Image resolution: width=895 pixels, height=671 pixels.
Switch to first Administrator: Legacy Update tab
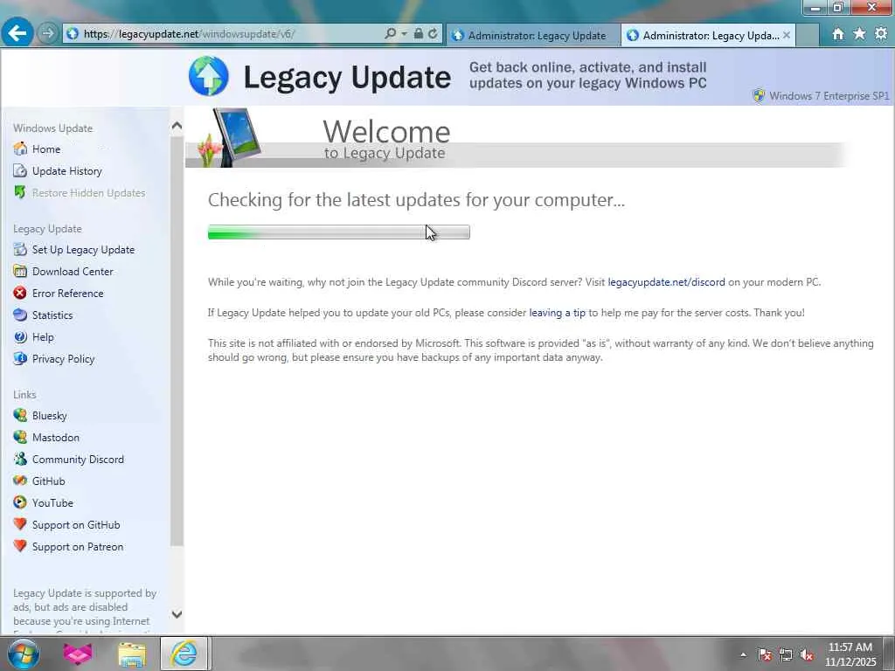[x=532, y=35]
